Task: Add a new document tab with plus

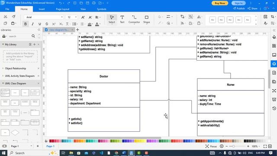Action: click(77, 30)
